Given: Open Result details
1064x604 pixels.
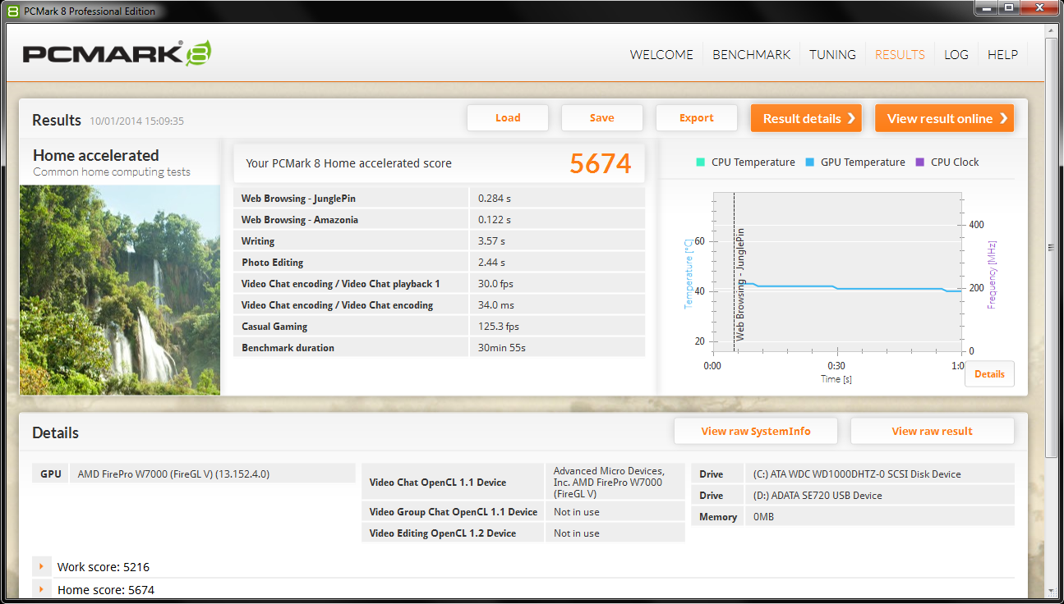Looking at the screenshot, I should 806,118.
